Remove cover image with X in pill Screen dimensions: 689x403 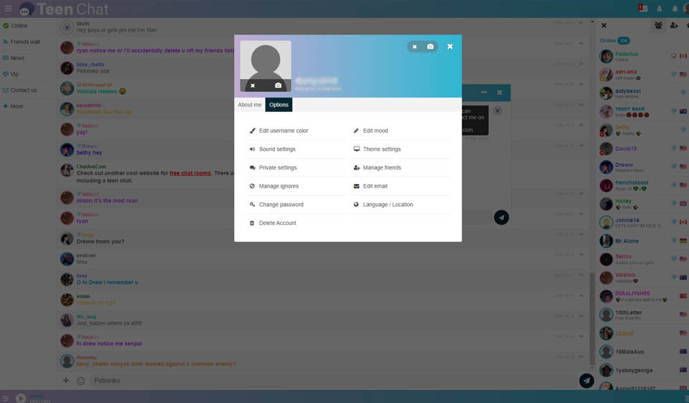click(x=415, y=47)
